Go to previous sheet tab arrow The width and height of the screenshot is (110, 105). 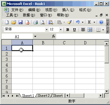[x=8, y=96]
